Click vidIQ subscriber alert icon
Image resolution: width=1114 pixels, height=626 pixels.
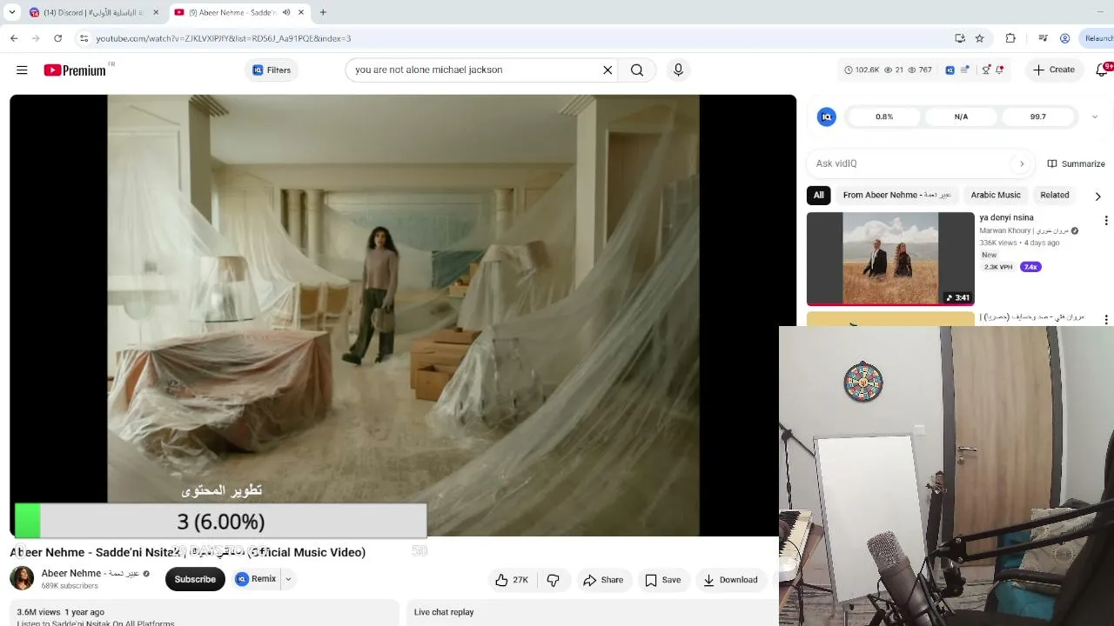pyautogui.click(x=986, y=70)
